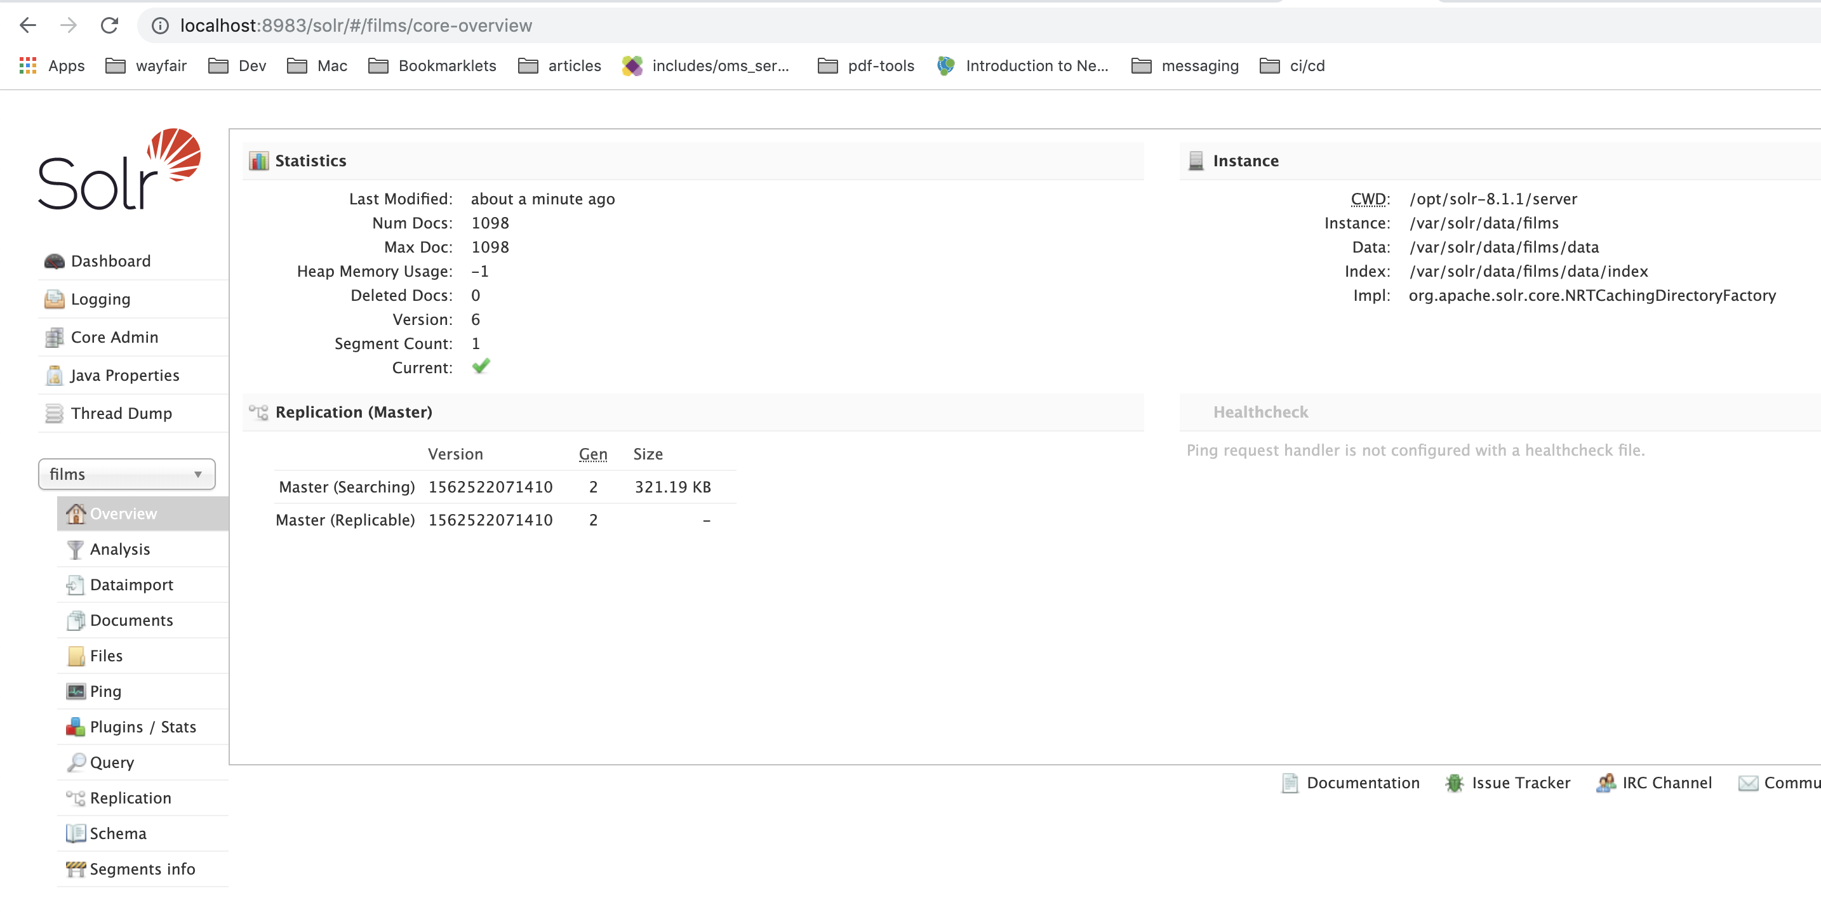Click the Core Admin server icon
The height and width of the screenshot is (919, 1821).
pyautogui.click(x=54, y=338)
